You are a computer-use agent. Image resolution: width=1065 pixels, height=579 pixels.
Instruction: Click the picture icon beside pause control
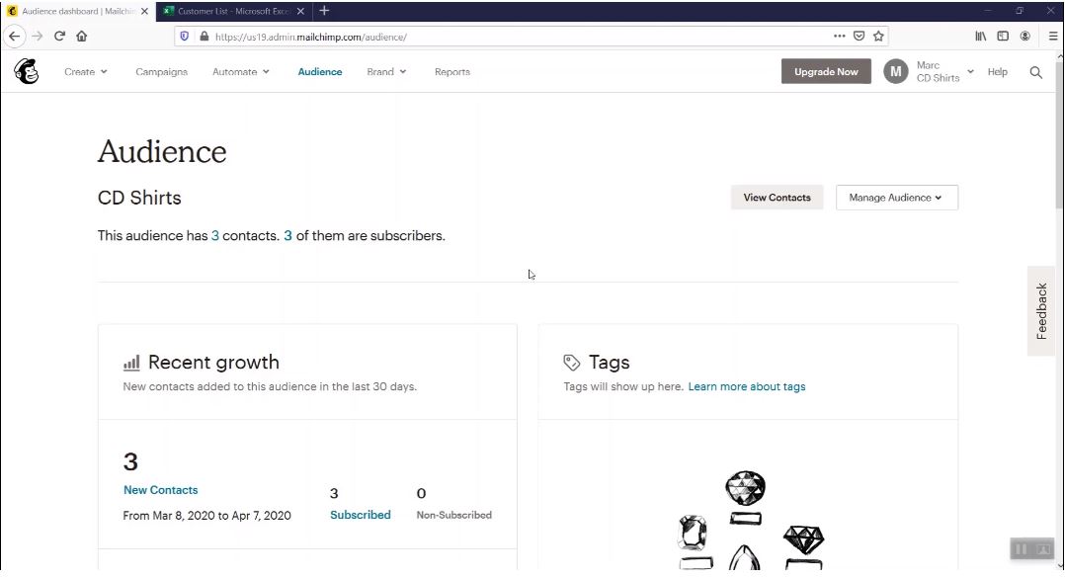[x=1044, y=549]
